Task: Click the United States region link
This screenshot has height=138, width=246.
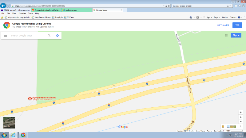Action: point(200,131)
